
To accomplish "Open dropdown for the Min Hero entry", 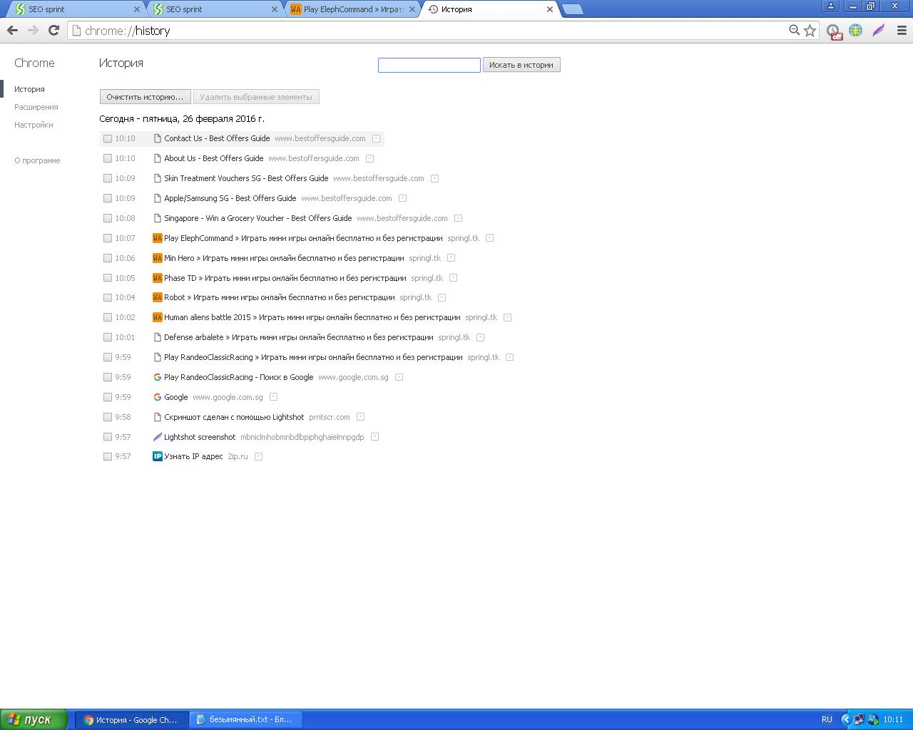I will click(x=451, y=258).
